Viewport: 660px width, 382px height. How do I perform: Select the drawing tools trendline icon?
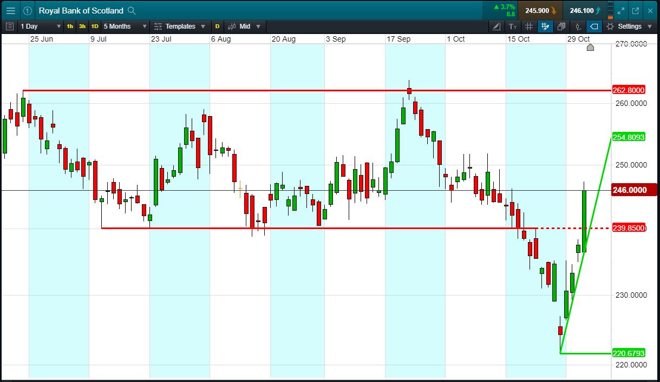(498, 26)
